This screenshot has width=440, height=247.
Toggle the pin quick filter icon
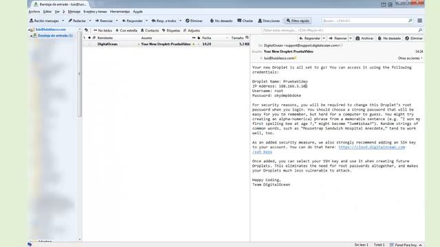coord(87,30)
